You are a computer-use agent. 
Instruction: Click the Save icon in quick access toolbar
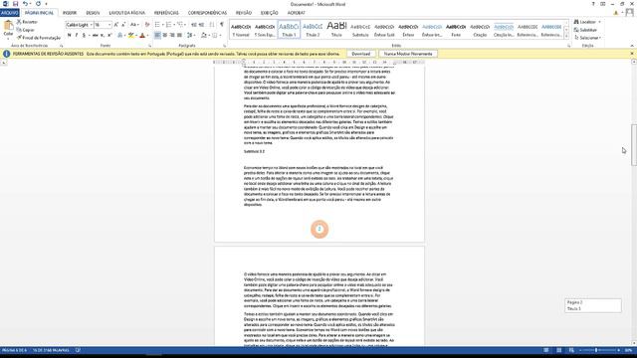point(16,4)
